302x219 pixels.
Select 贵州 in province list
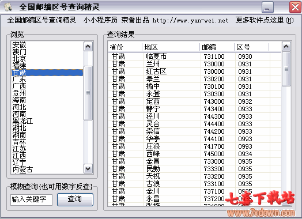(47, 93)
